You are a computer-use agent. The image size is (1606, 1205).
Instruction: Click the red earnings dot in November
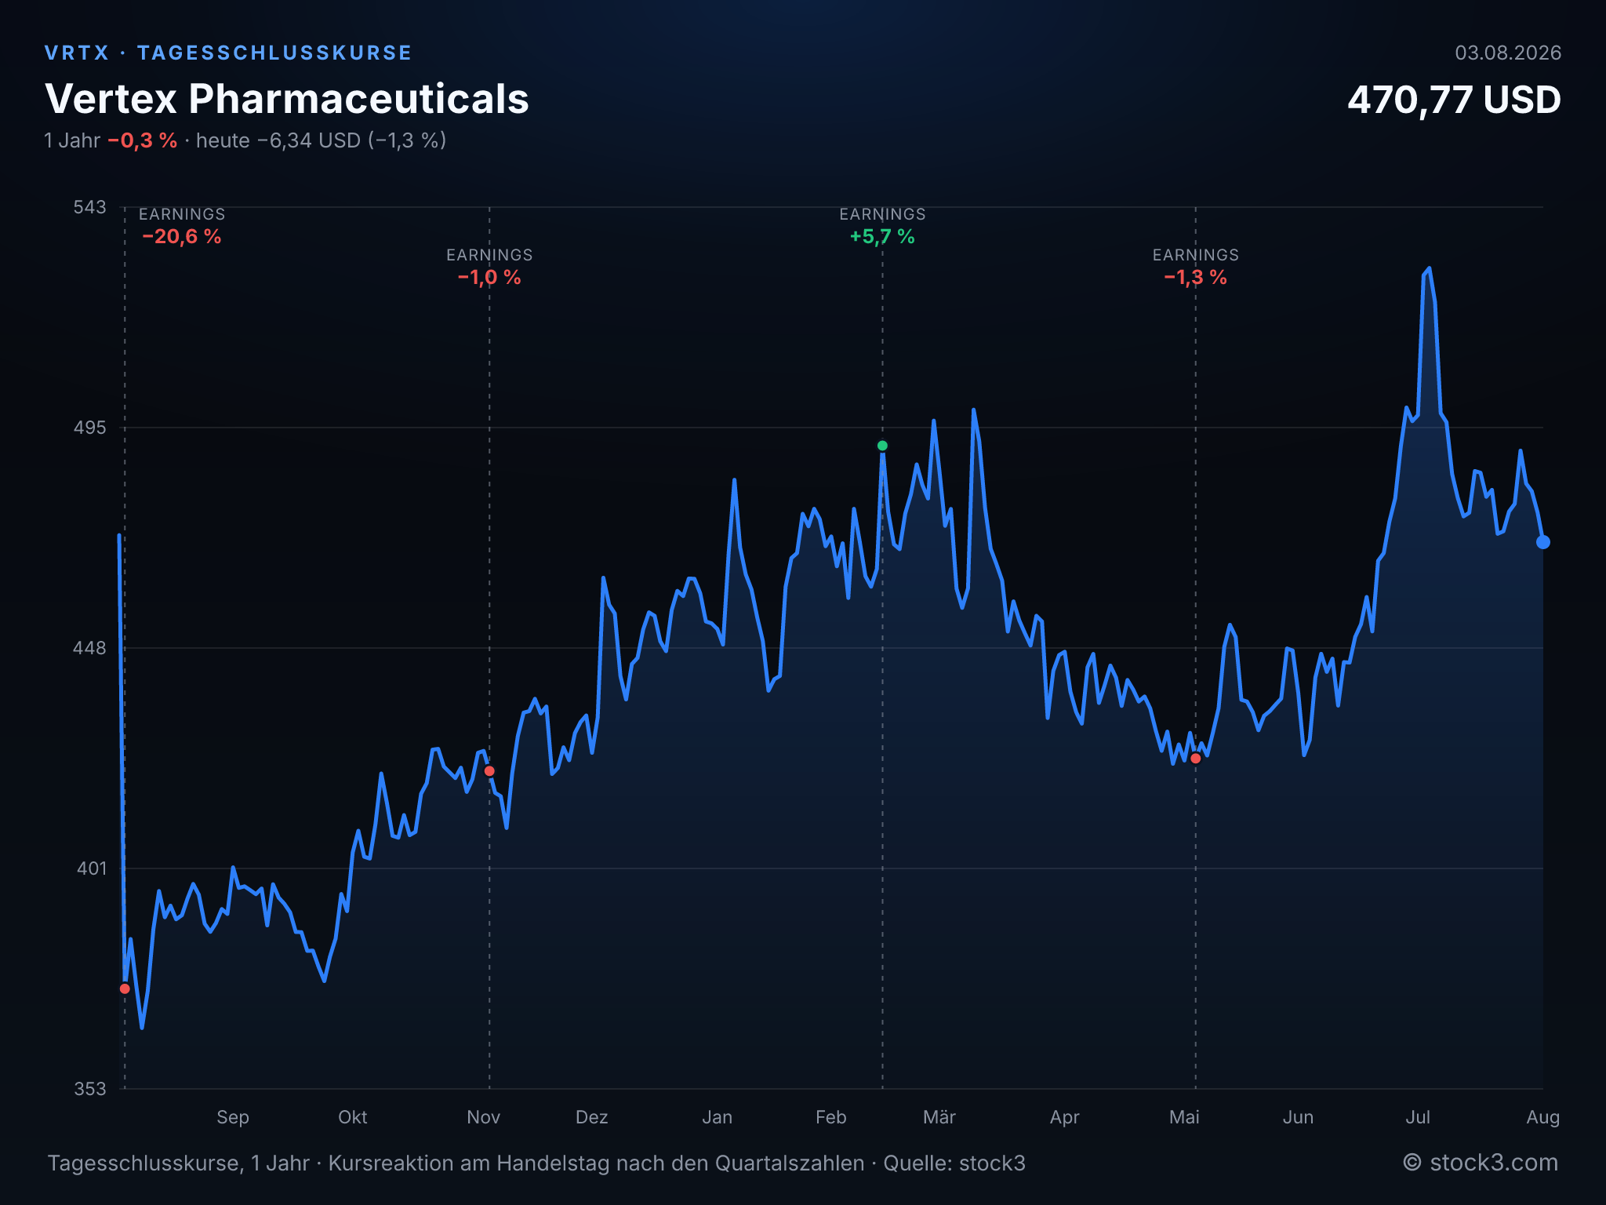pyautogui.click(x=489, y=771)
